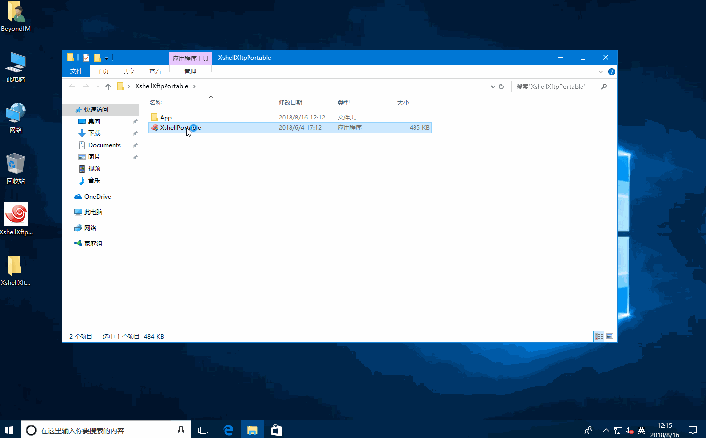Screen dimensions: 706x438
Task: Open Microsoft Edge from the taskbar
Action: [228, 430]
